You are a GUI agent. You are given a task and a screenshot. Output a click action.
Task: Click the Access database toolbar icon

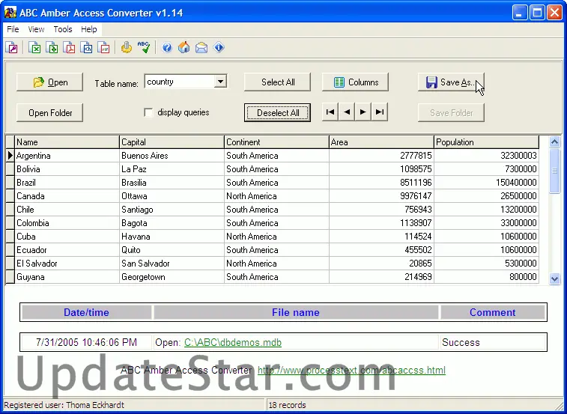coord(12,48)
